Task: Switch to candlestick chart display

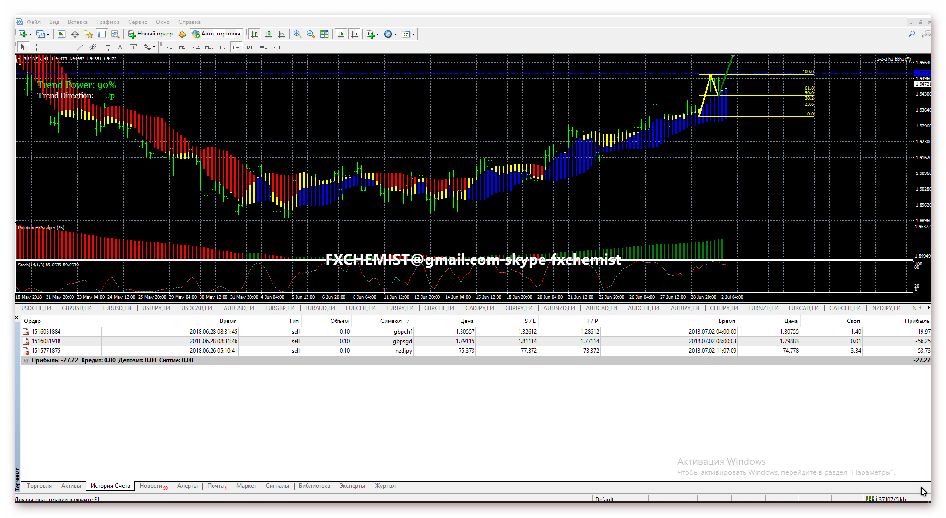Action: point(268,34)
